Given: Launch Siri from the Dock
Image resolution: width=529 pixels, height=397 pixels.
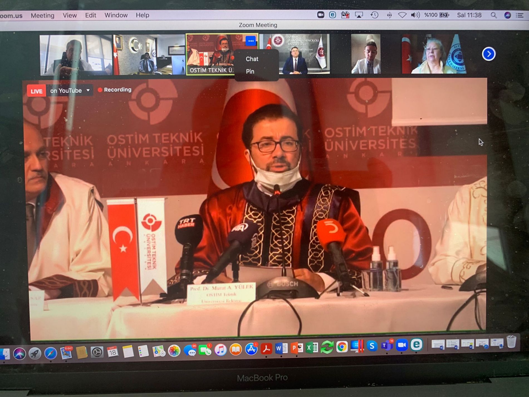Looking at the screenshot, I should tap(19, 354).
